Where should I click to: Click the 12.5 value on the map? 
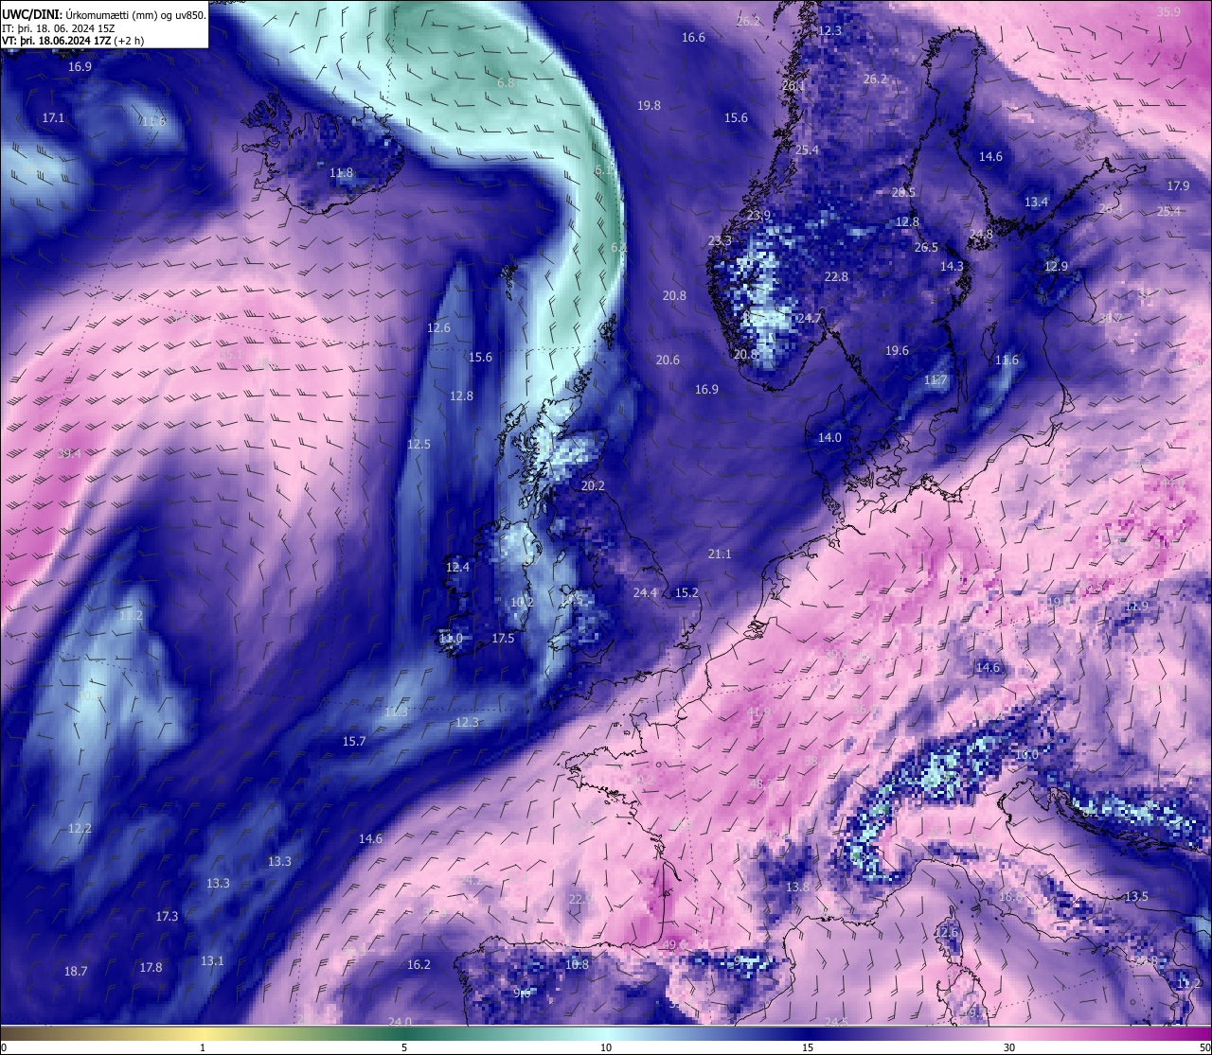419,445
